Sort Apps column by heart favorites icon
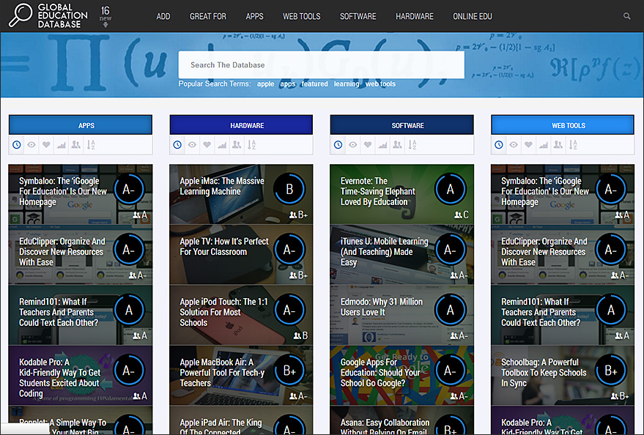 (46, 145)
